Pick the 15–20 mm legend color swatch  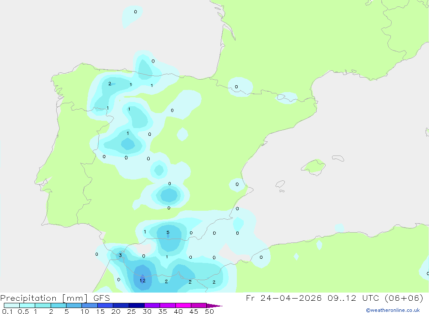pyautogui.click(x=105, y=305)
